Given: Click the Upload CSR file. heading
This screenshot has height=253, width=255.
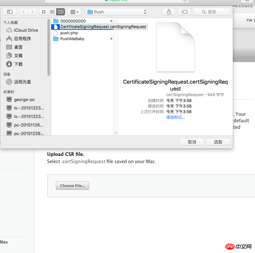Looking at the screenshot, I should 66,154.
